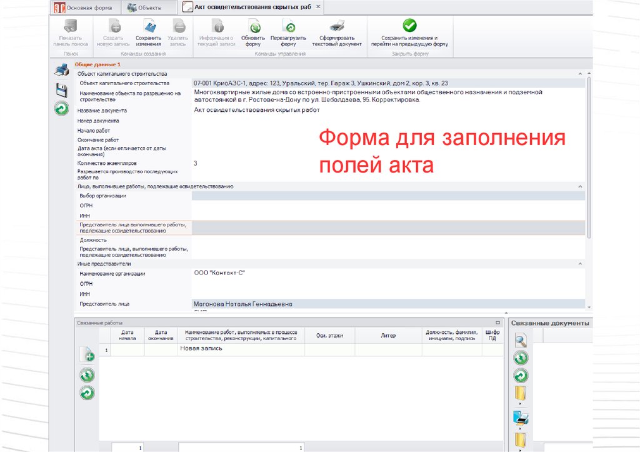This screenshot has width=640, height=452.
Task: Maximize the 'Связанные работы' panel
Action: coord(497,323)
